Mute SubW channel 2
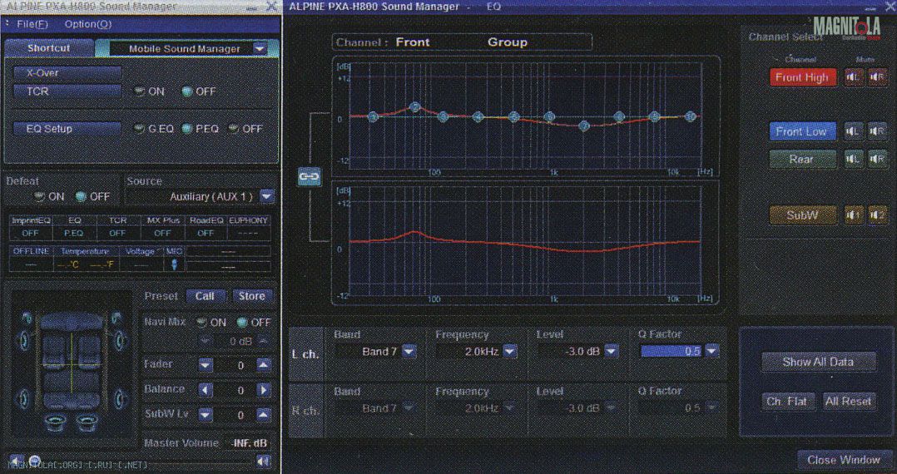Screen dimensions: 897x474 point(878,215)
